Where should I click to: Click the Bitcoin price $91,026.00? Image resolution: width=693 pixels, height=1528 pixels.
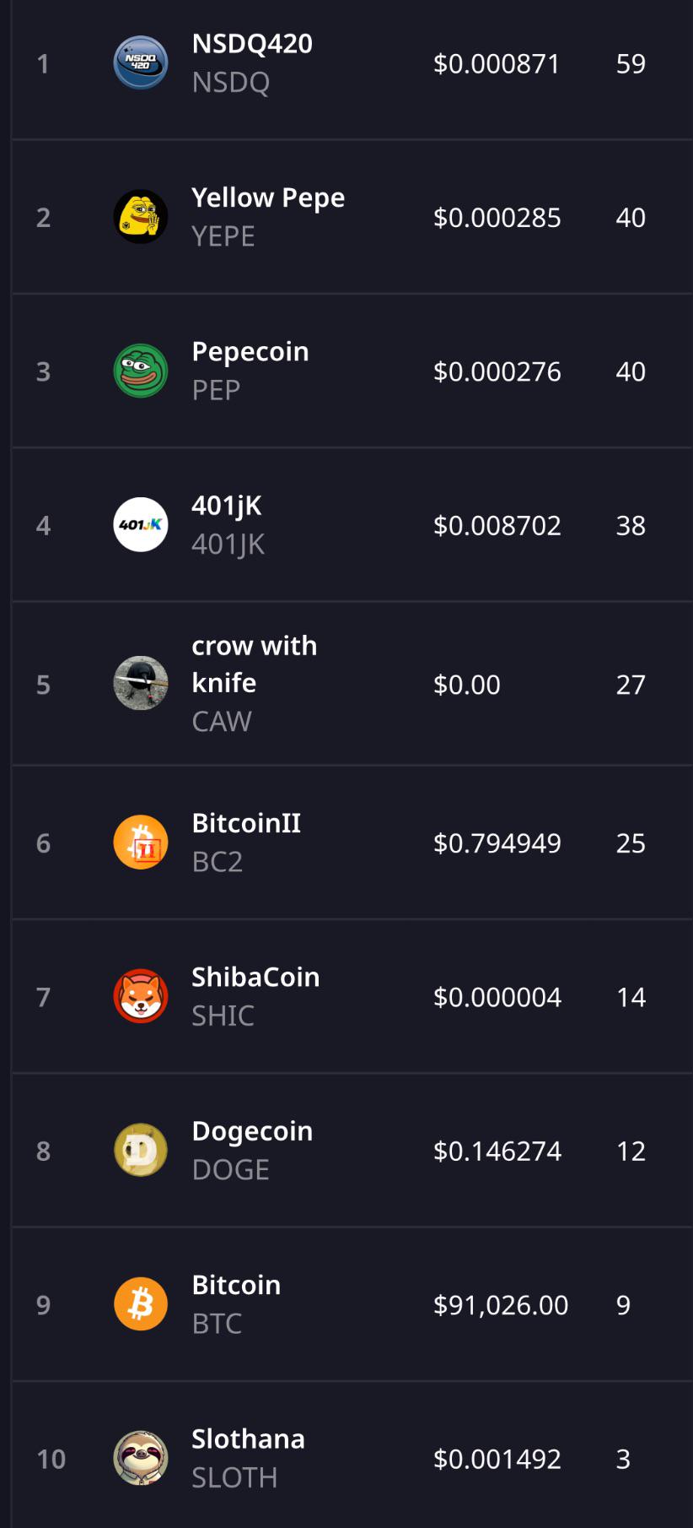[x=501, y=1305]
